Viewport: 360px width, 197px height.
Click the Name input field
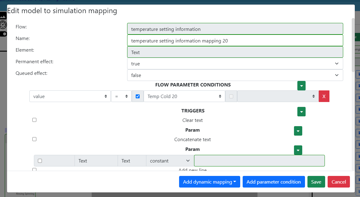pyautogui.click(x=235, y=41)
